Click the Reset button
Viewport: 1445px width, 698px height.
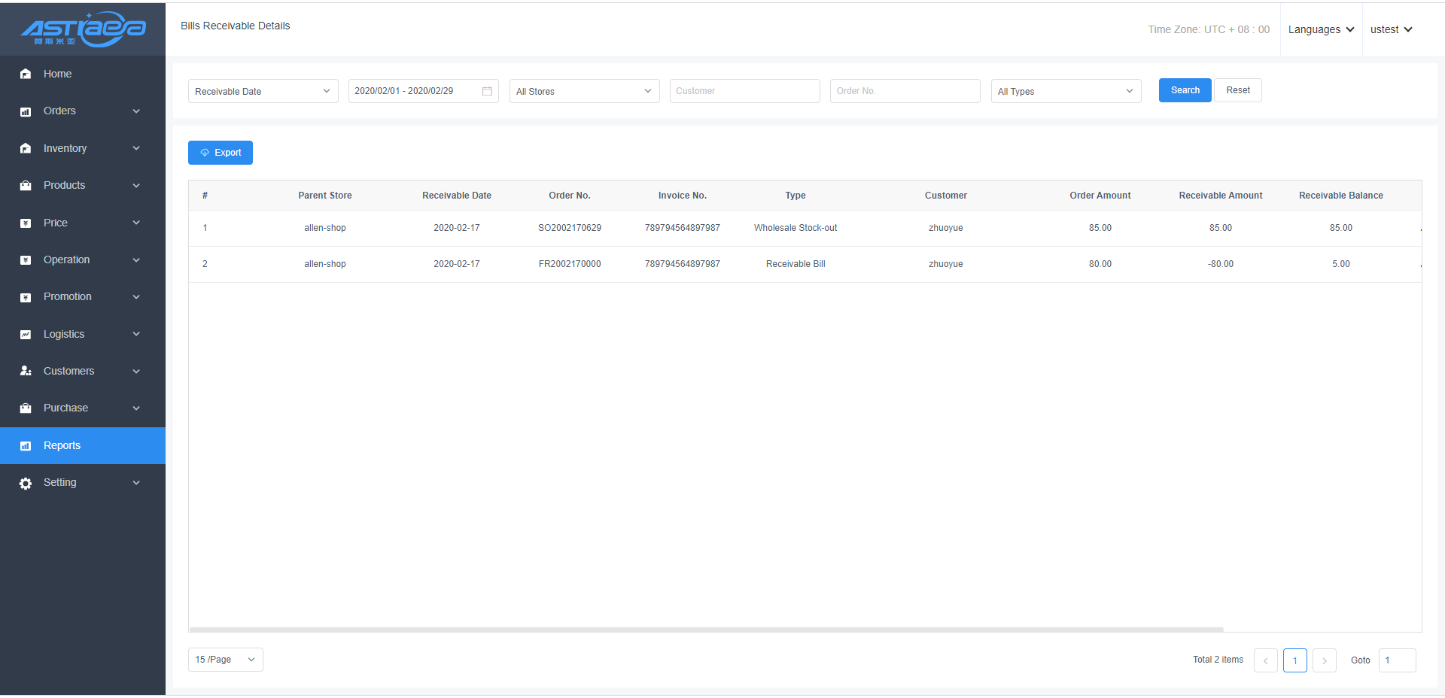click(1237, 90)
